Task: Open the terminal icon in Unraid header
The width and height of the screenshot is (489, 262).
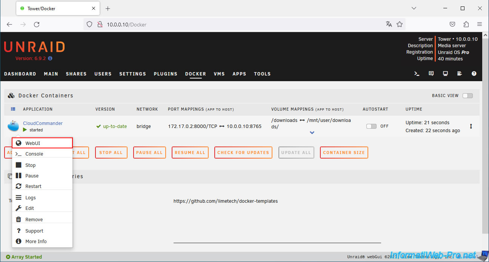Action: click(x=417, y=74)
